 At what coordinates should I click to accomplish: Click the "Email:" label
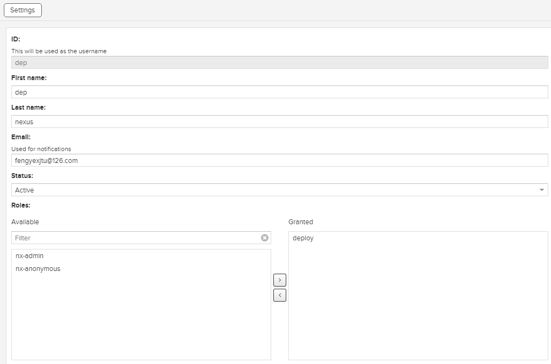point(21,137)
